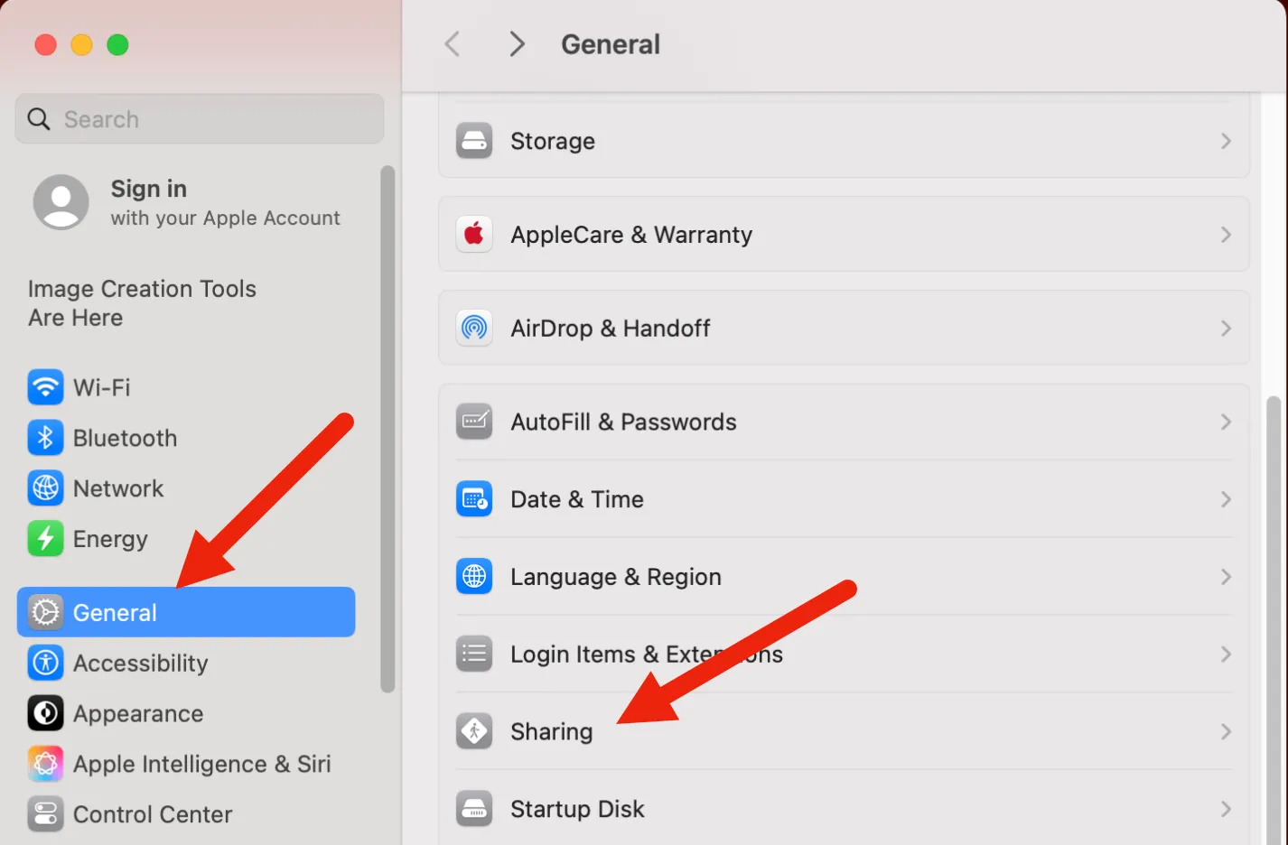Select Accessibility in the sidebar

(186, 663)
